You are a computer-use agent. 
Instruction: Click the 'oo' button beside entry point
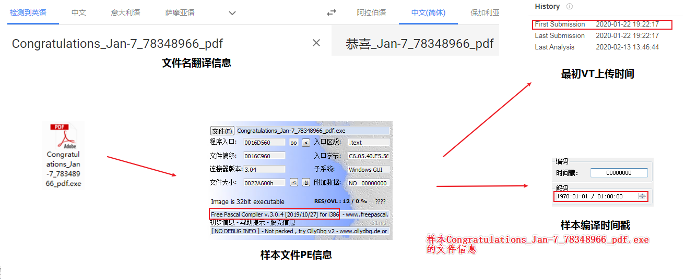293,143
